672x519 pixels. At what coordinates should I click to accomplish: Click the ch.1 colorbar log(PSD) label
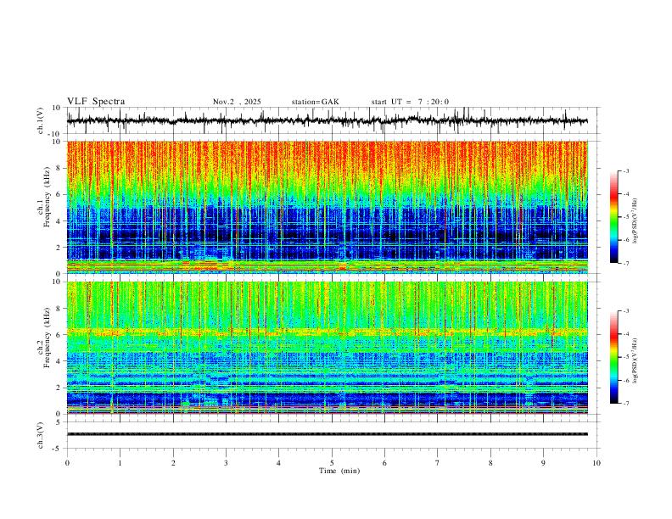635,221
